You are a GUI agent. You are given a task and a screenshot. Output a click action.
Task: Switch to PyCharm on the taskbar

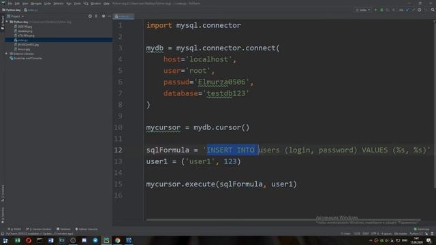pos(106,240)
